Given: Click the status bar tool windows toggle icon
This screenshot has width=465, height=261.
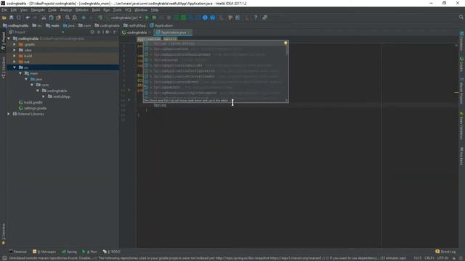Looking at the screenshot, I should pyautogui.click(x=4, y=258).
